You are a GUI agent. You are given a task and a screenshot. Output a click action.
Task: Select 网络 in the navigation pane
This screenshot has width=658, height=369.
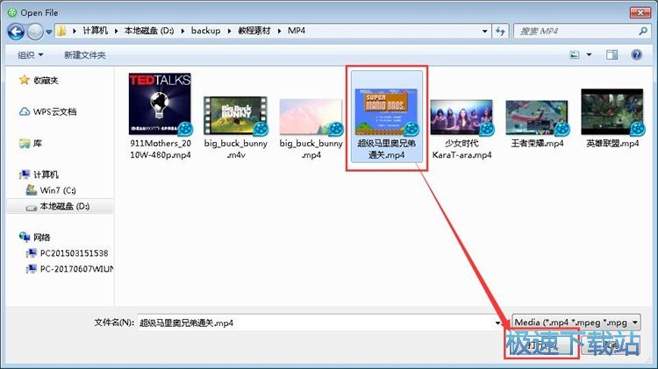(x=41, y=238)
